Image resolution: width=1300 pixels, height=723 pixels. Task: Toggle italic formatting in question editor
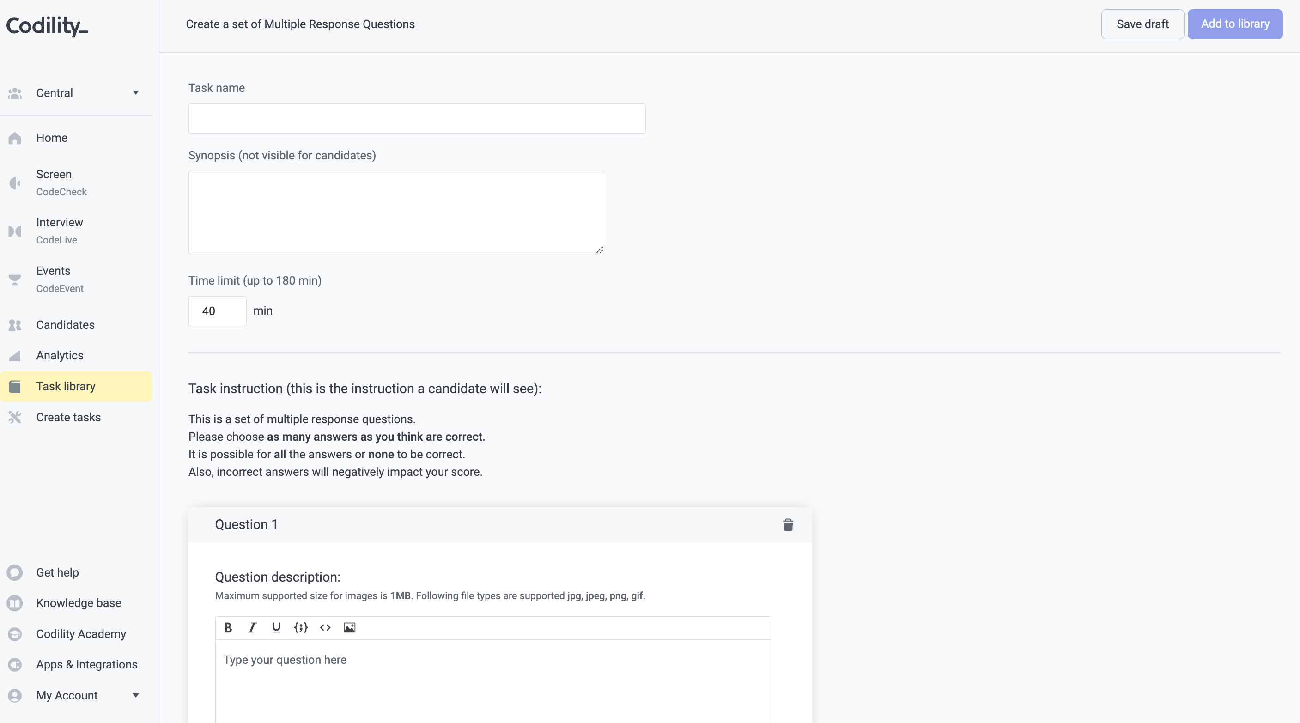(x=252, y=628)
